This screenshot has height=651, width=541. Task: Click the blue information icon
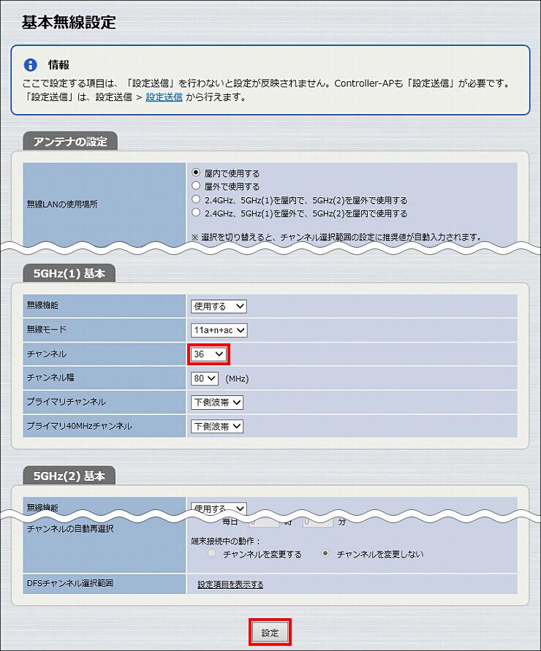coord(30,65)
